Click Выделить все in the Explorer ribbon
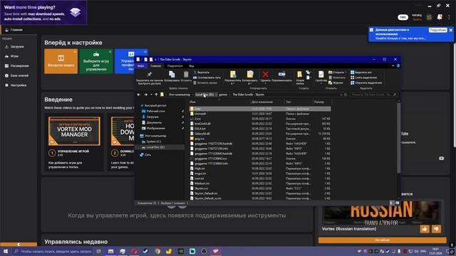The height and width of the screenshot is (256, 456). (x=361, y=73)
